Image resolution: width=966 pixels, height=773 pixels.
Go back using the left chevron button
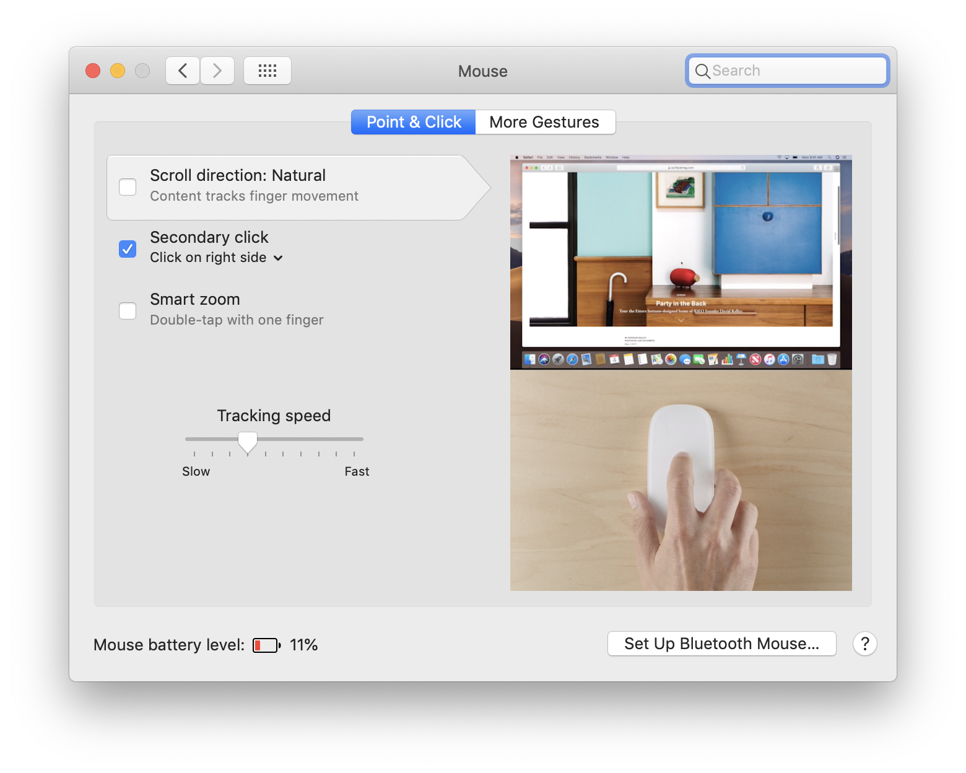coord(183,71)
